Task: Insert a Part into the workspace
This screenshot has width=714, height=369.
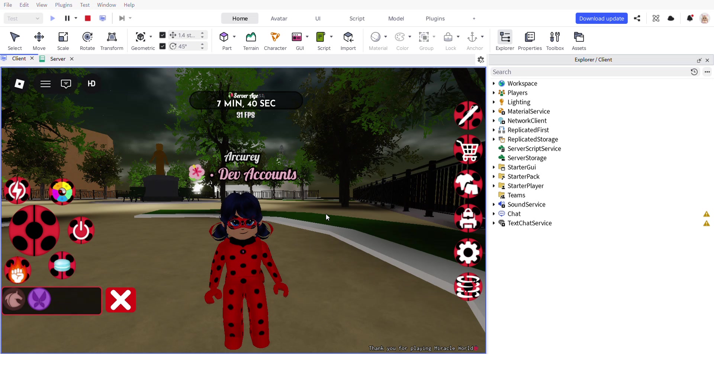Action: [x=224, y=37]
